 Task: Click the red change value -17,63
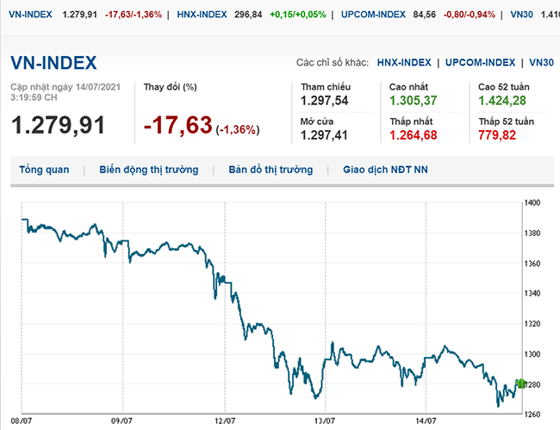[177, 125]
